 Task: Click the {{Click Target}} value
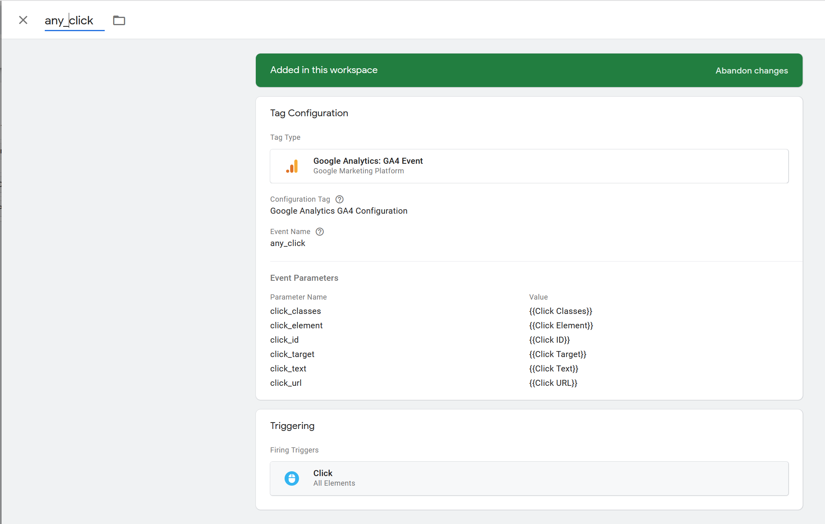pyautogui.click(x=558, y=354)
